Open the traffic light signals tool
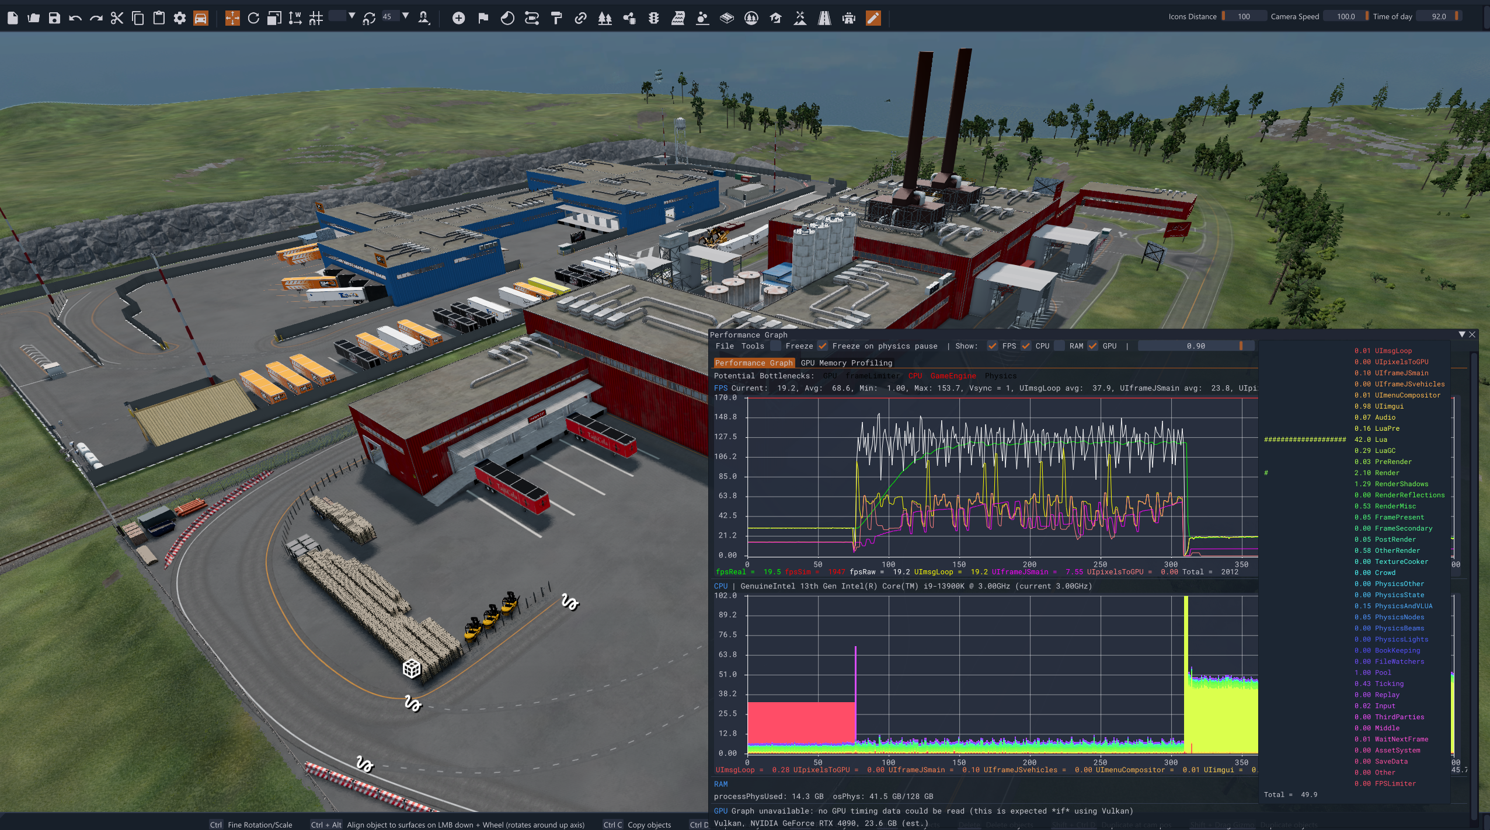The width and height of the screenshot is (1490, 830). coord(653,18)
